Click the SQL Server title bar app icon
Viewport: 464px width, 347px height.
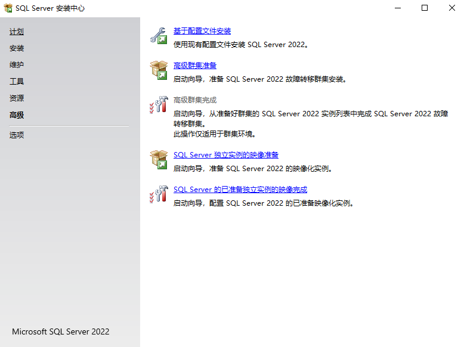point(8,8)
